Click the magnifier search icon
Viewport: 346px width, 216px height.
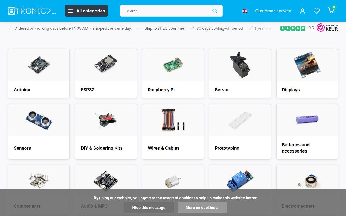[215, 11]
